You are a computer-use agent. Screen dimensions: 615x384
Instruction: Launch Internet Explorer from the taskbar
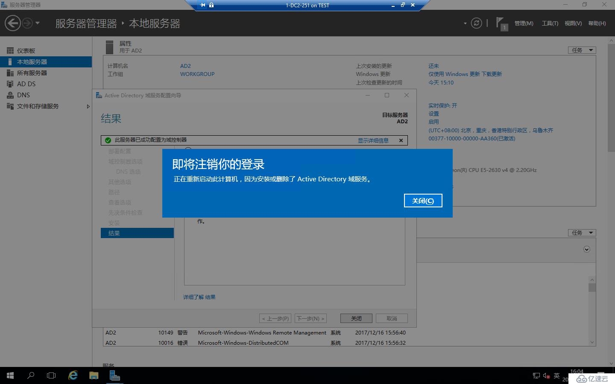(73, 375)
